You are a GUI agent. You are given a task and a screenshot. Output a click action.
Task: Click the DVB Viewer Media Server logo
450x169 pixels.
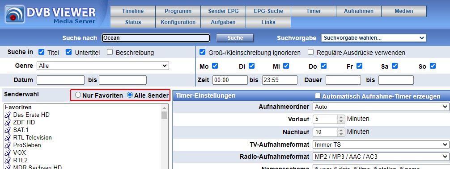[51, 14]
